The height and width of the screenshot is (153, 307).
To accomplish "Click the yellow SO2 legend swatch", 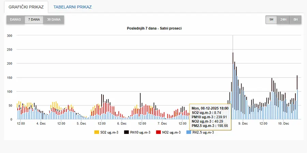I will [x=97, y=132].
